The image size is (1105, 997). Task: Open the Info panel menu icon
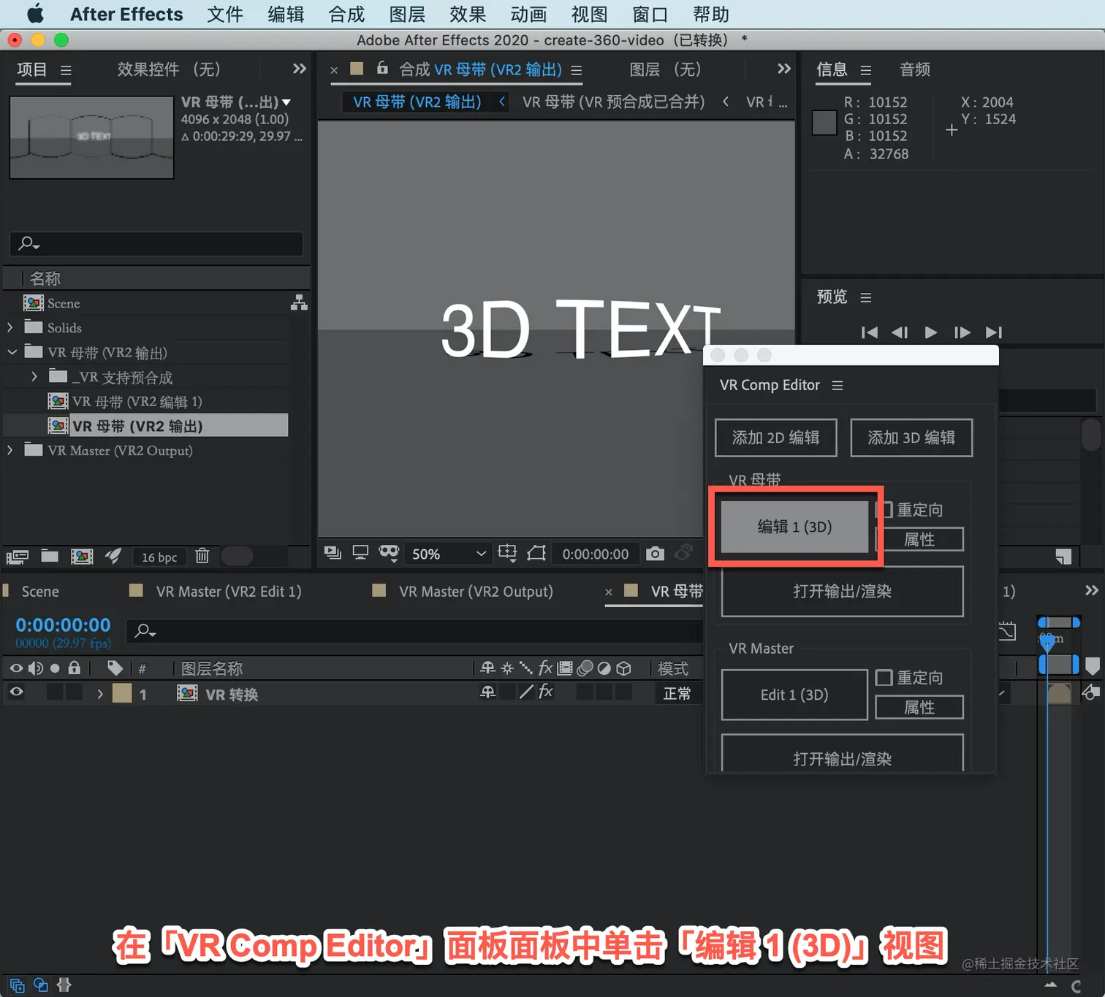[x=866, y=70]
